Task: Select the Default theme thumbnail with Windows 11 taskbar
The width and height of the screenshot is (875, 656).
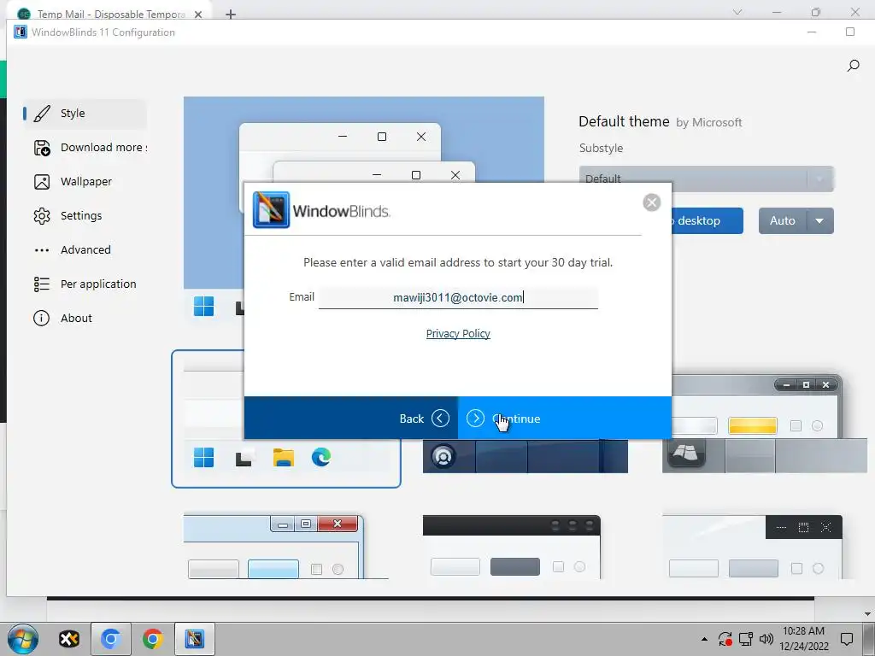Action: (x=285, y=419)
